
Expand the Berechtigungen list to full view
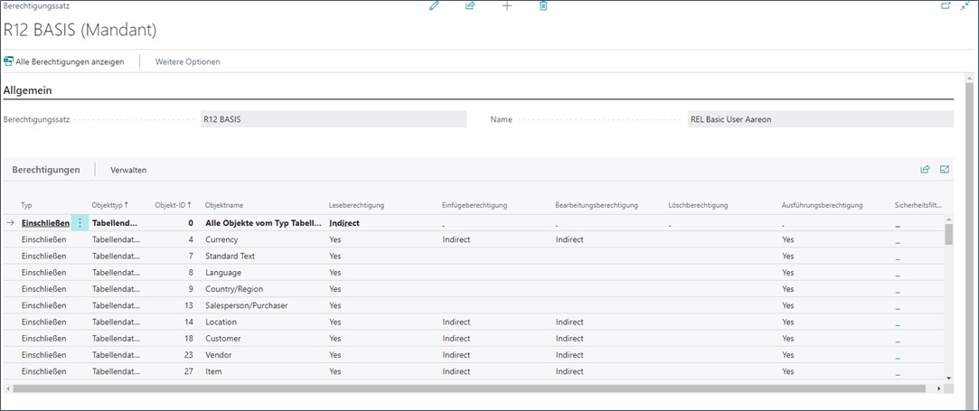[945, 169]
